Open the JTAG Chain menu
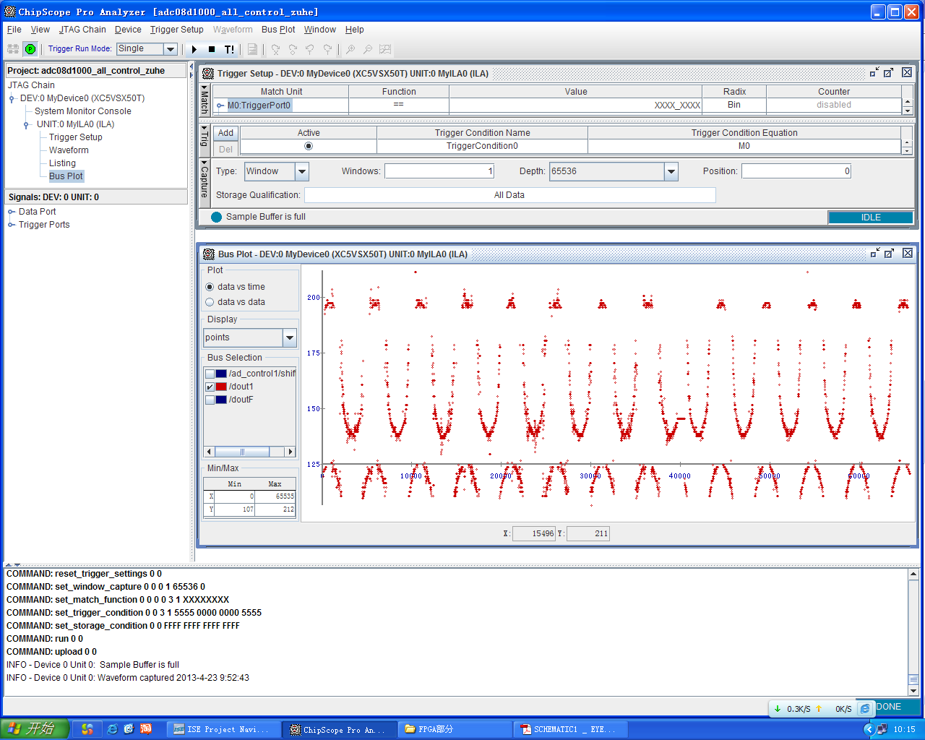 [82, 30]
